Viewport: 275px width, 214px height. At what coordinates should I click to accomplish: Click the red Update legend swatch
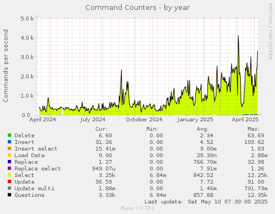coord(9,181)
